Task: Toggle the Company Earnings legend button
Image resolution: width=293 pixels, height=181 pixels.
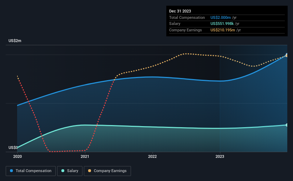Action: 107,171
